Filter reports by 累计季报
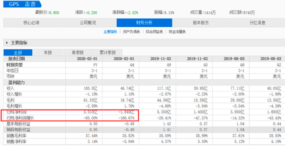285x146 pixels. [108, 52]
